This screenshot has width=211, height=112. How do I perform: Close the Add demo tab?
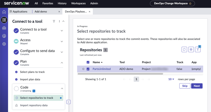(x=59, y=12)
